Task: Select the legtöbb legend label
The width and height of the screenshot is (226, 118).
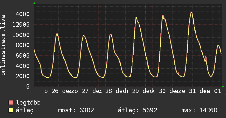Action: (28, 103)
